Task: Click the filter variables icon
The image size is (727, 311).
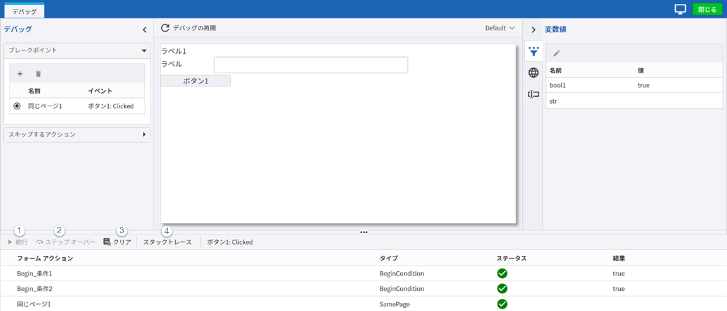Action: pyautogui.click(x=534, y=51)
